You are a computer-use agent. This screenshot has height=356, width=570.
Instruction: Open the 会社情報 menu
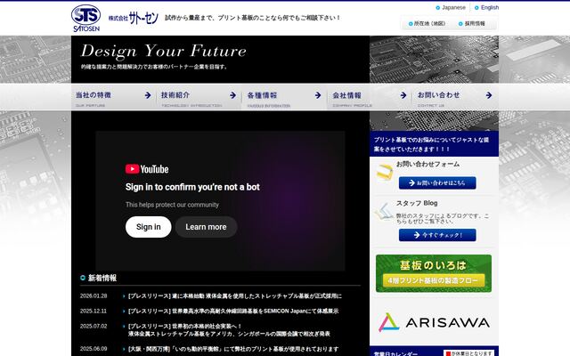pyautogui.click(x=370, y=97)
